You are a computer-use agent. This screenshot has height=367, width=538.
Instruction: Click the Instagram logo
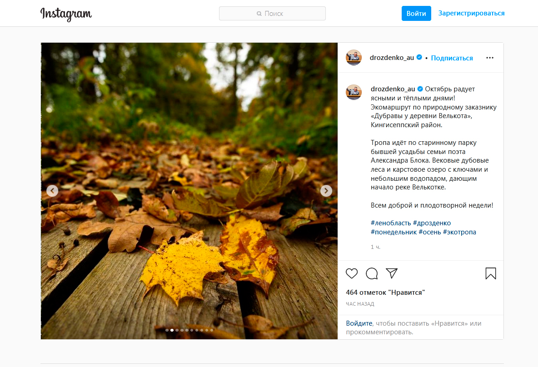[x=66, y=14]
